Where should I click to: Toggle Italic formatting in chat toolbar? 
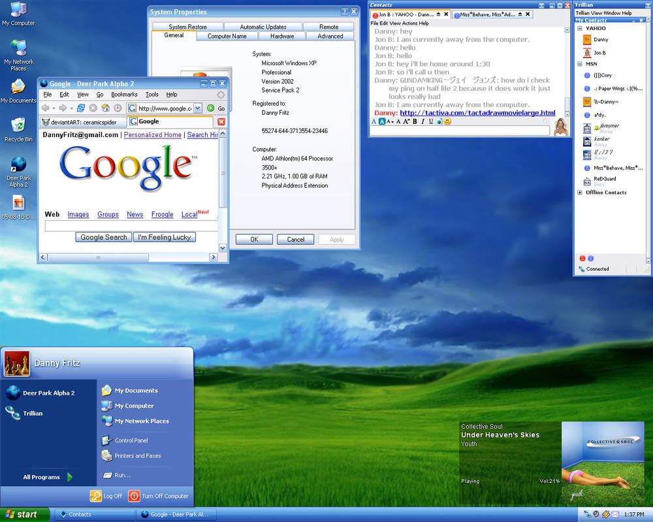pyautogui.click(x=422, y=121)
